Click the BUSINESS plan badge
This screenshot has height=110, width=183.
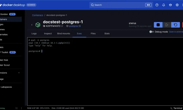point(31,5)
